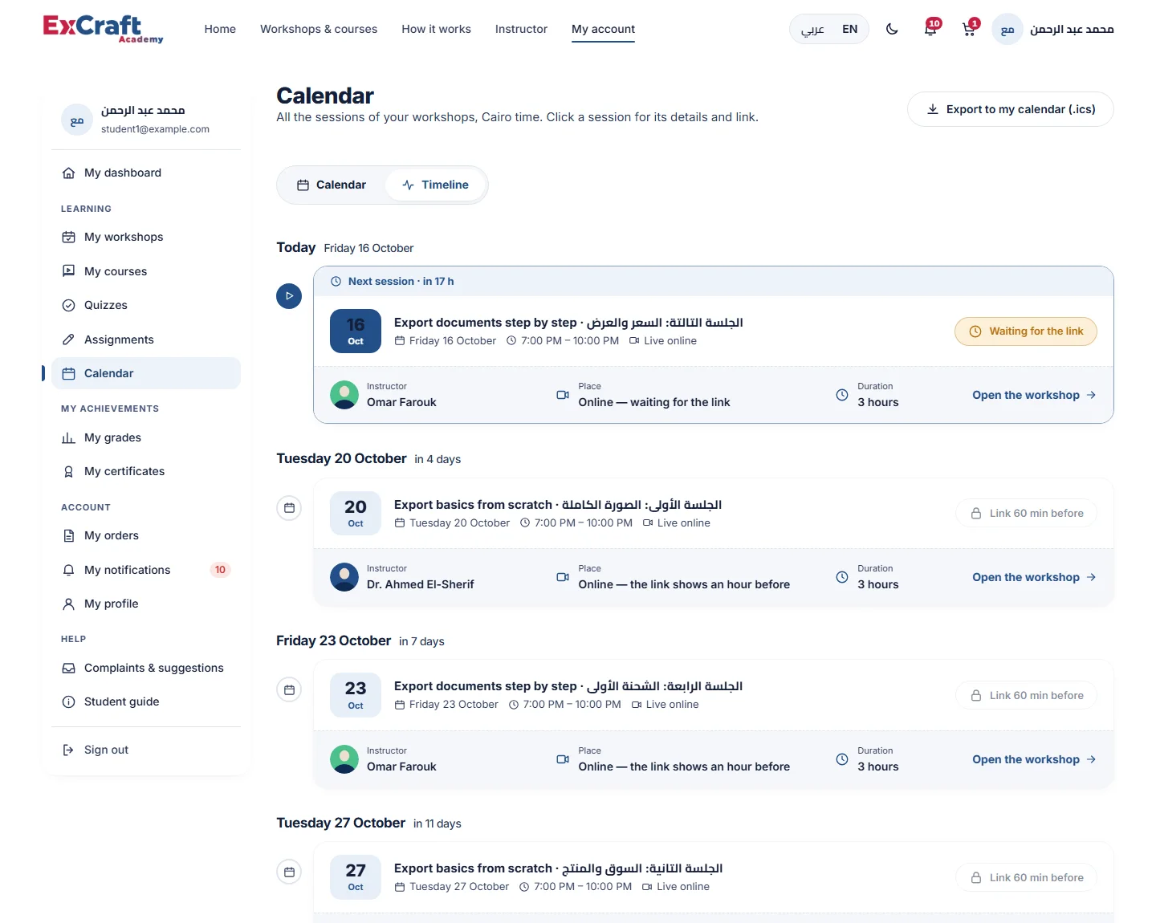Select Calendar in the sidebar
The image size is (1156, 923).
[x=146, y=373]
